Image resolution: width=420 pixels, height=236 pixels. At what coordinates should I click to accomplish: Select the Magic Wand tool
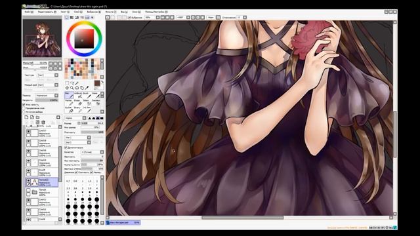(x=77, y=83)
